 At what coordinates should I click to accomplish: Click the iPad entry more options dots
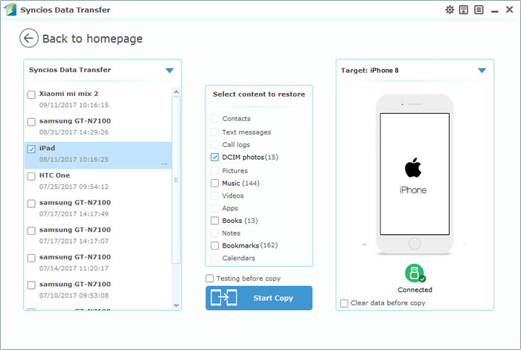tap(164, 164)
